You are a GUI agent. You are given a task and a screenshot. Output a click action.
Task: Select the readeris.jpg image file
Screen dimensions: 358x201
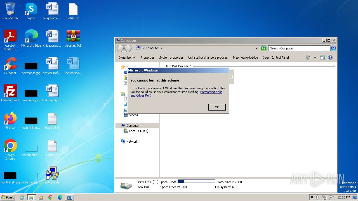(31, 95)
